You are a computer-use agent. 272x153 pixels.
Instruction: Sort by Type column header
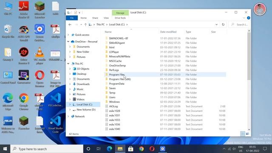pyautogui.click(x=197, y=32)
